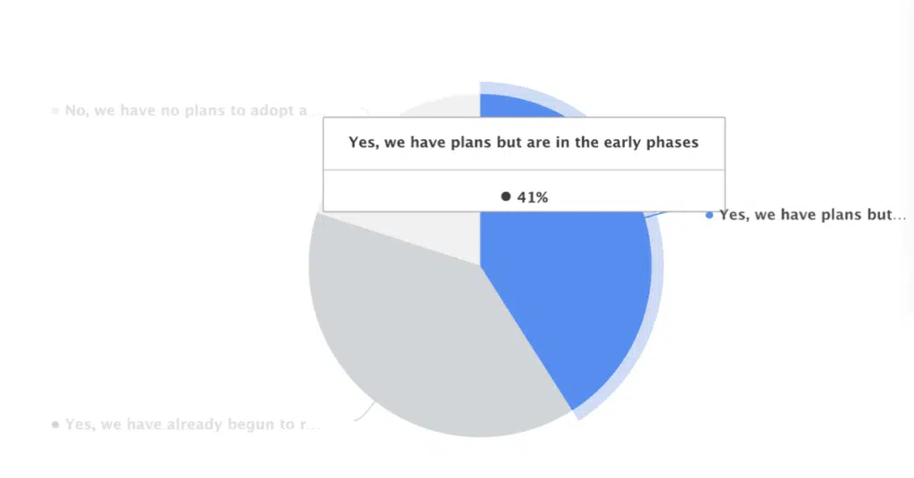Viewport: 914px width, 478px height.
Task: Click square marker beside No, we have no plans
Action: click(x=55, y=111)
